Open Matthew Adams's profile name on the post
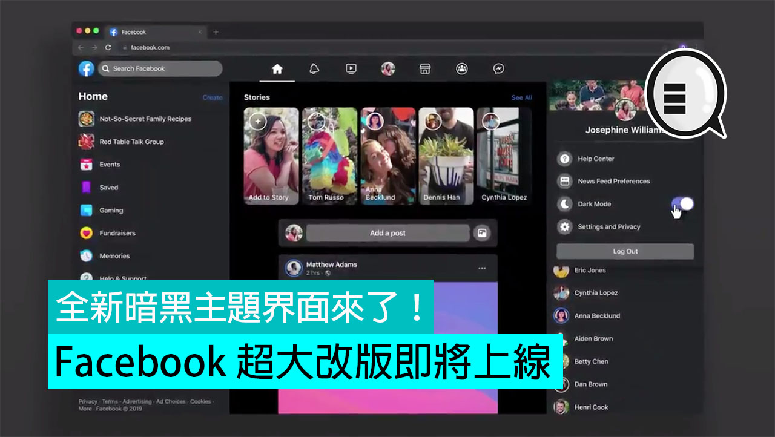The width and height of the screenshot is (775, 437). [x=331, y=264]
